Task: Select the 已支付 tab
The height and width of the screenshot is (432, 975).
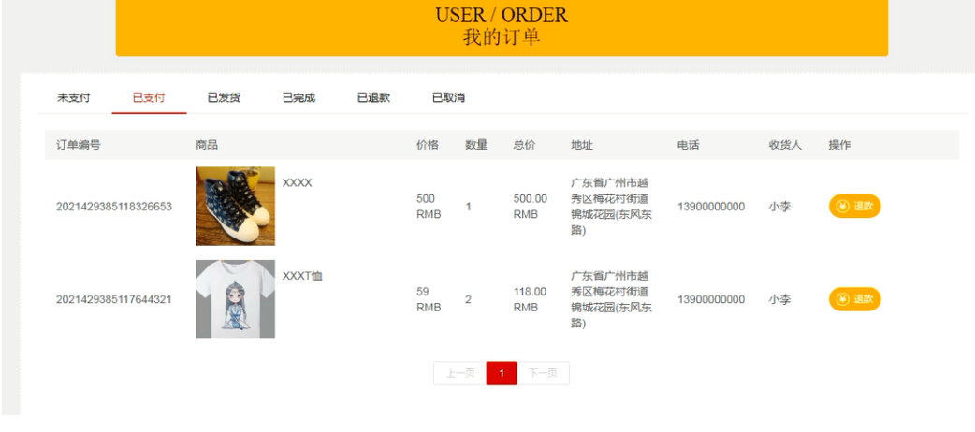Action: pos(149,97)
